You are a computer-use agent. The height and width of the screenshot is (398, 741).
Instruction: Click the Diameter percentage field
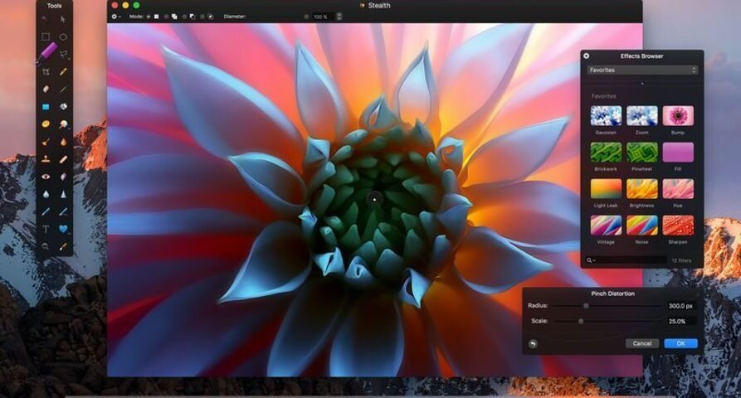click(322, 17)
